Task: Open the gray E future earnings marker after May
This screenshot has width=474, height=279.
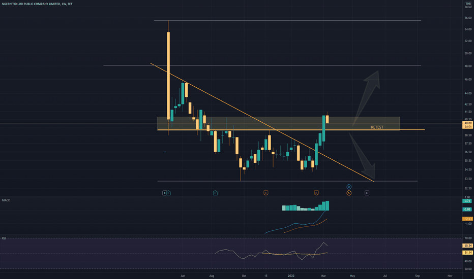Action: point(367,193)
